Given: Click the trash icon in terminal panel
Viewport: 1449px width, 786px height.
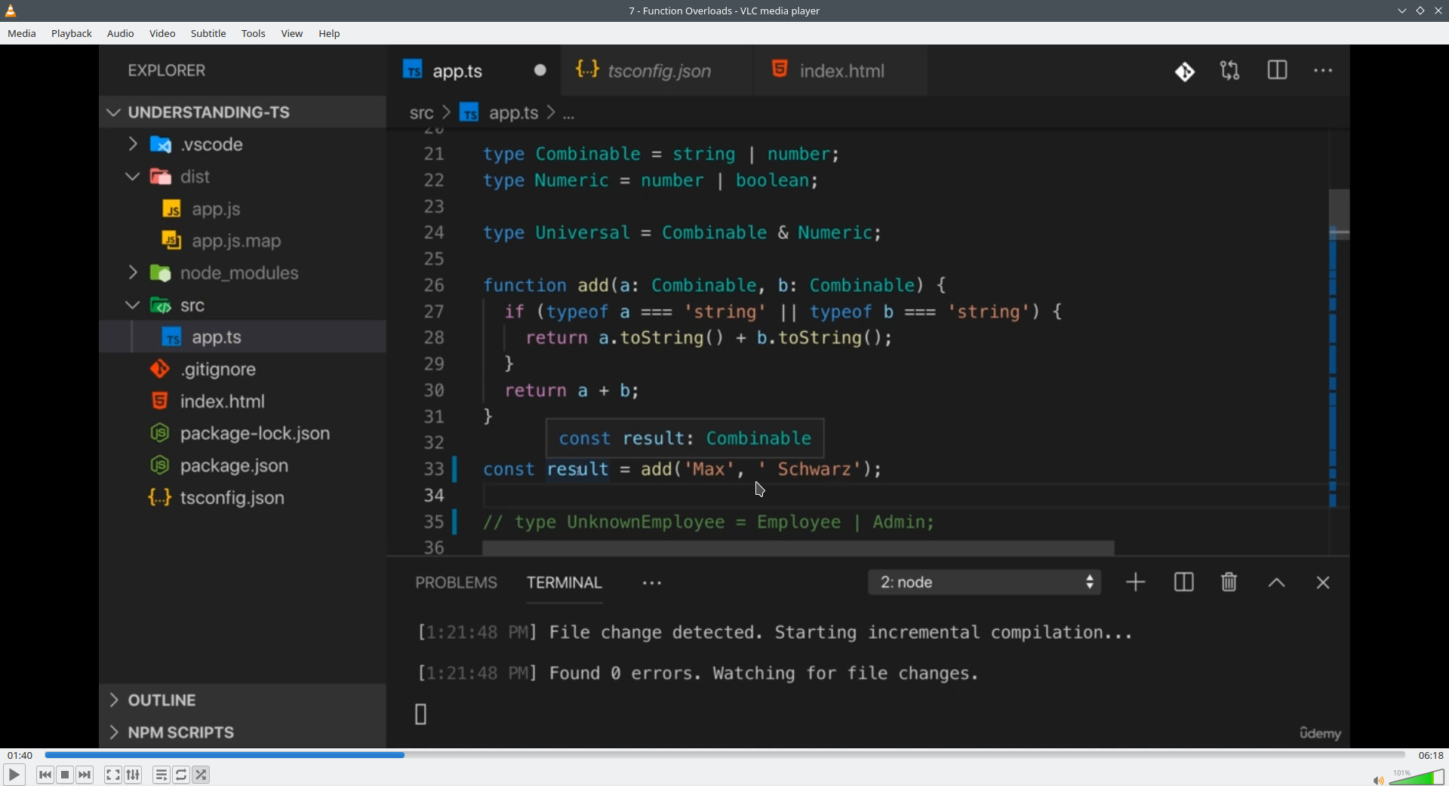Looking at the screenshot, I should tap(1229, 582).
